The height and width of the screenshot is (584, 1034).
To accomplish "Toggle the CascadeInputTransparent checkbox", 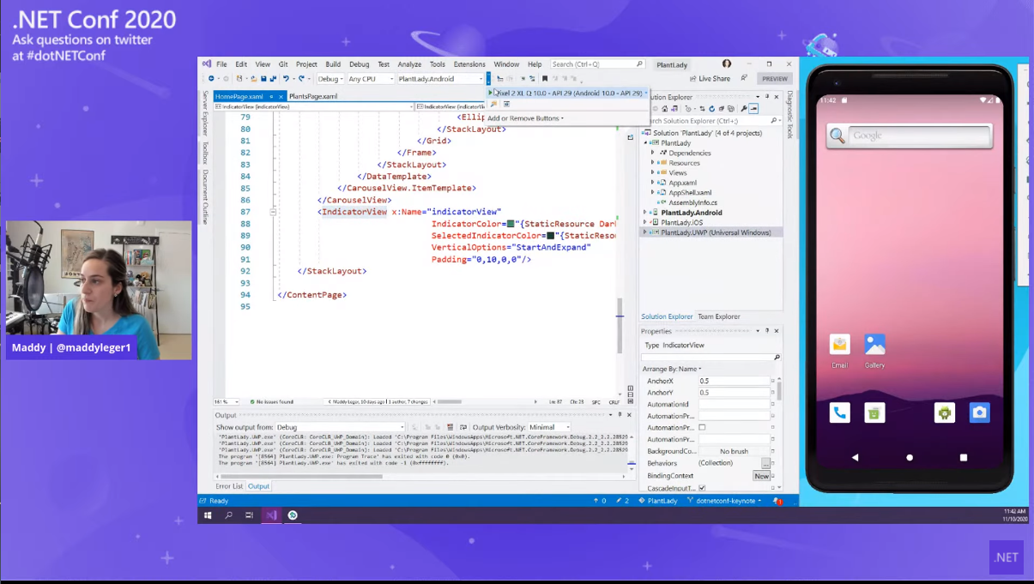I will (702, 488).
